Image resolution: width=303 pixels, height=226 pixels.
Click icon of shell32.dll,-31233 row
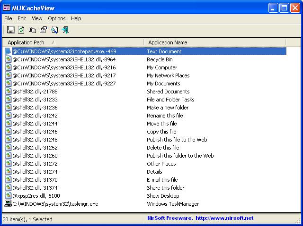click(x=8, y=100)
